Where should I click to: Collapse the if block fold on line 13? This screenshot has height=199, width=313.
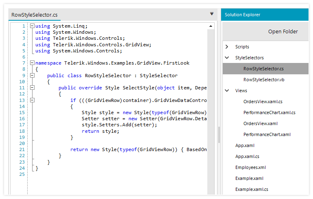point(32,100)
